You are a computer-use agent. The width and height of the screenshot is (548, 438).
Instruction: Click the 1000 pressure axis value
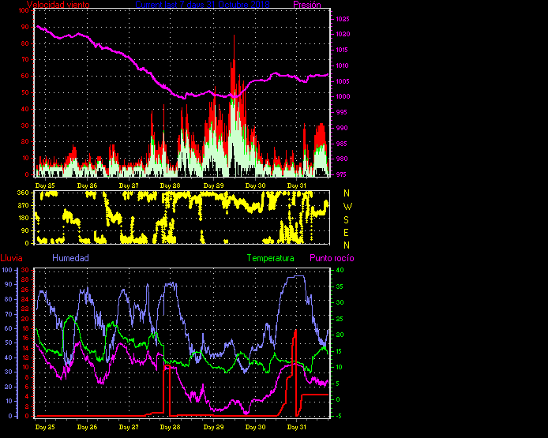[x=343, y=97]
